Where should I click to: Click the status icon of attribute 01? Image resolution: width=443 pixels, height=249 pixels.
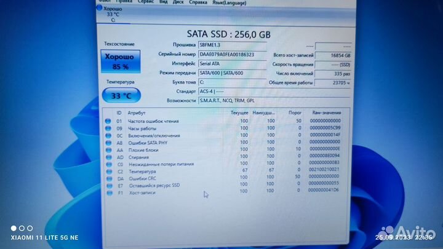[108, 121]
